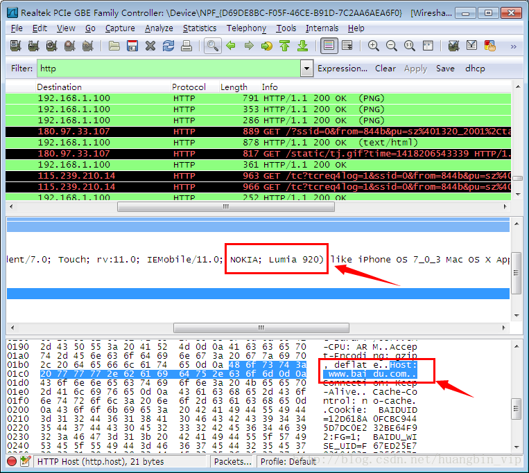The width and height of the screenshot is (529, 473).
Task: Print packets with the printer icon
Action: [187, 46]
